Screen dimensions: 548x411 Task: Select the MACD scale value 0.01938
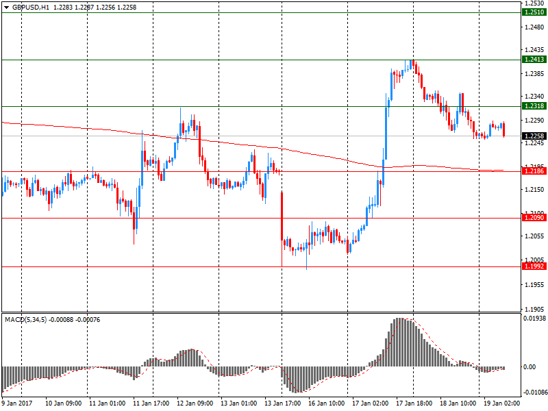point(534,319)
